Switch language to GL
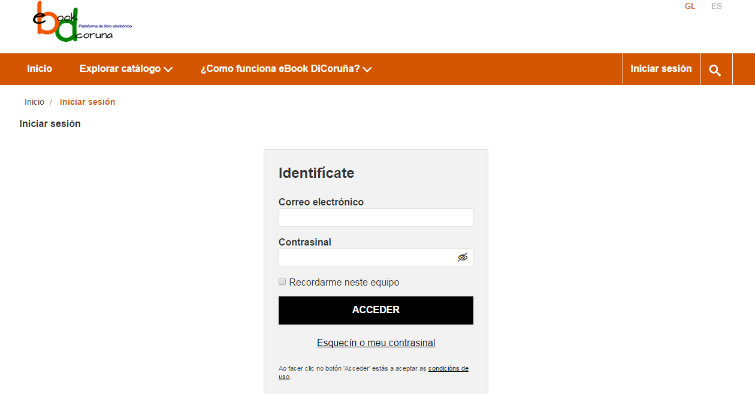Viewport: 755px width, 394px height. (x=690, y=6)
